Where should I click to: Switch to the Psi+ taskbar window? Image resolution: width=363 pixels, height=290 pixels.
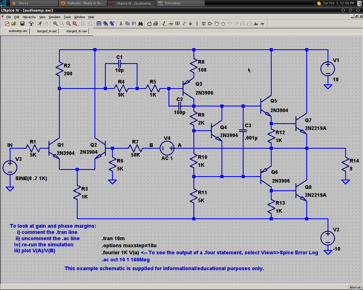pyautogui.click(x=34, y=3)
